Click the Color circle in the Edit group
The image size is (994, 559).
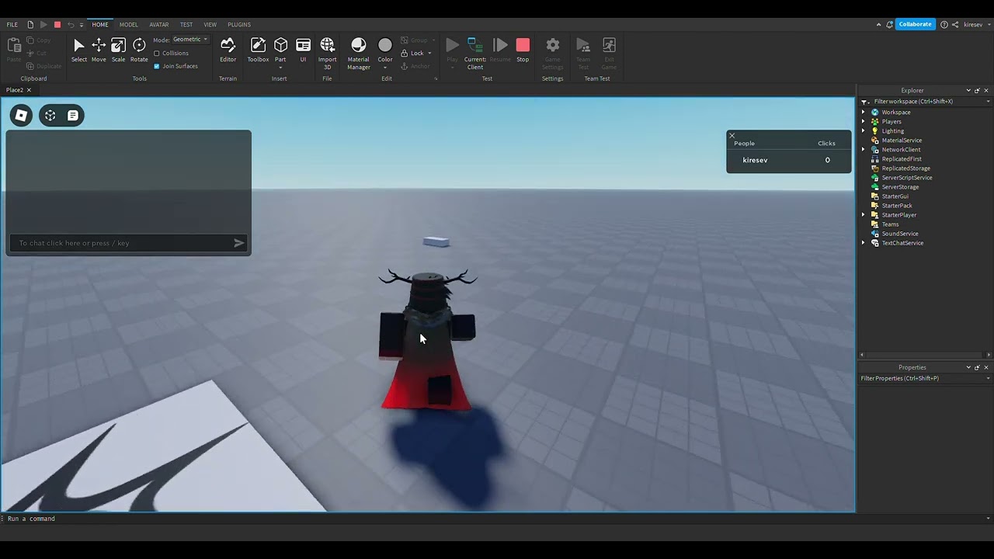385,46
